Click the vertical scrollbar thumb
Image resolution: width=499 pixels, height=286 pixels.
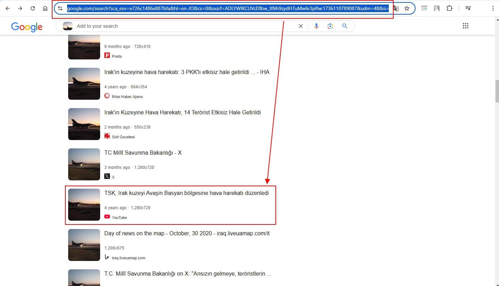(497, 91)
